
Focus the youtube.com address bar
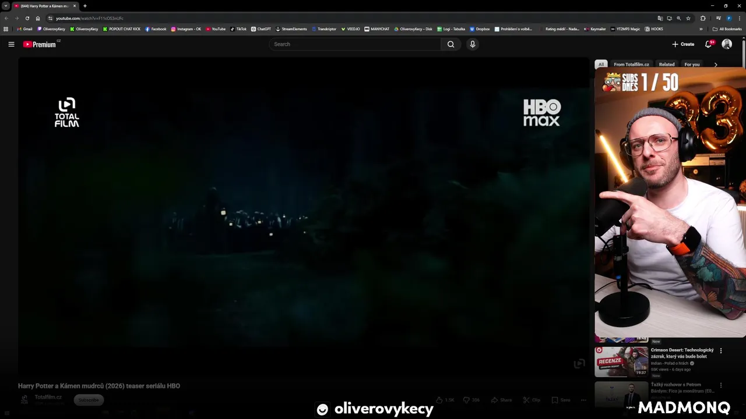pyautogui.click(x=350, y=18)
